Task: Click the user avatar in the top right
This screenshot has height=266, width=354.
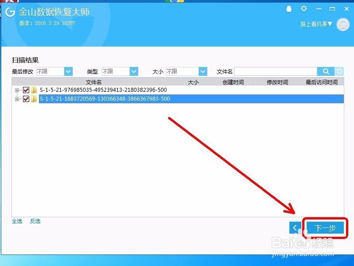Action: (x=343, y=25)
